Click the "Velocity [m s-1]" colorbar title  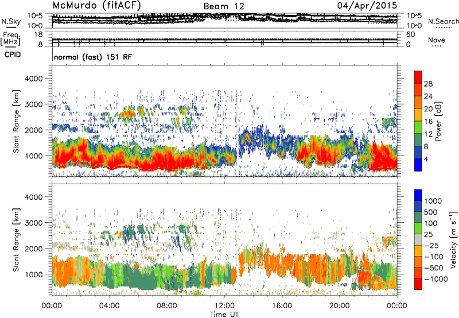tap(453, 239)
